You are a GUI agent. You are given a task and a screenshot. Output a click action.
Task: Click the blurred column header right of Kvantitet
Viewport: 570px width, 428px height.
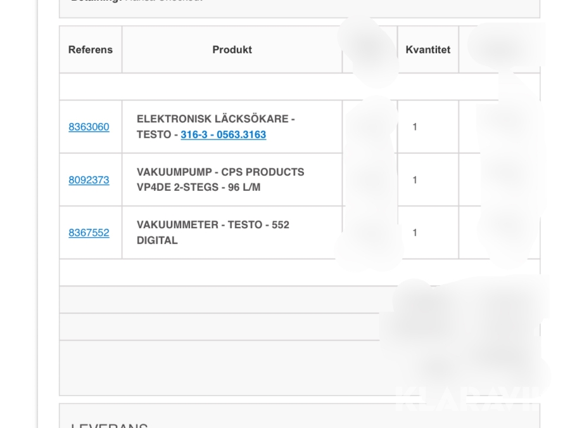(499, 49)
